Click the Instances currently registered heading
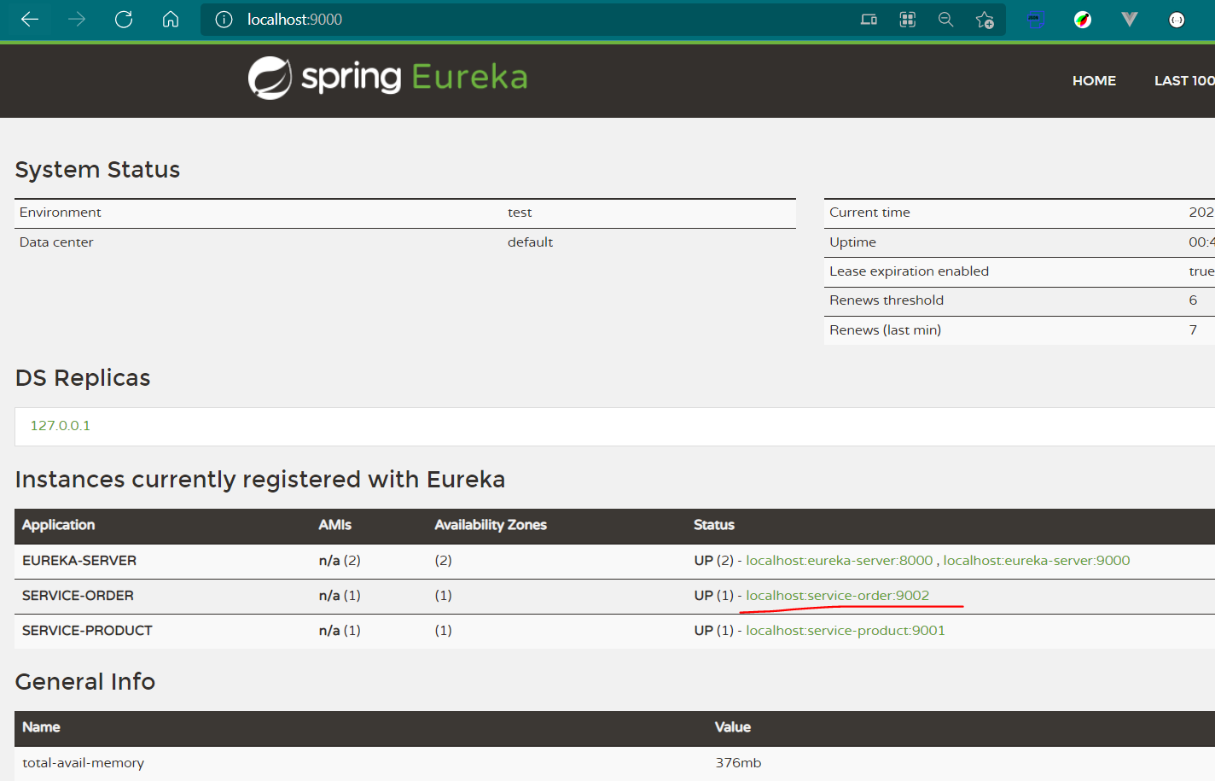This screenshot has width=1215, height=781. [x=260, y=479]
